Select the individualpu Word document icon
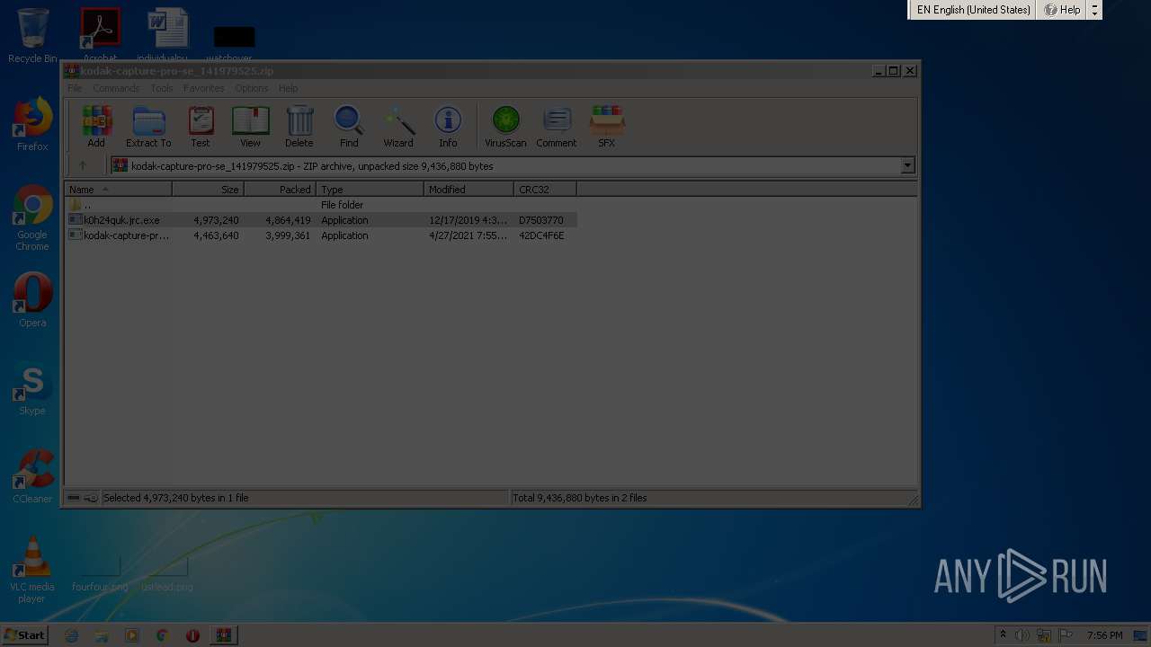Image resolution: width=1151 pixels, height=647 pixels. tap(167, 36)
